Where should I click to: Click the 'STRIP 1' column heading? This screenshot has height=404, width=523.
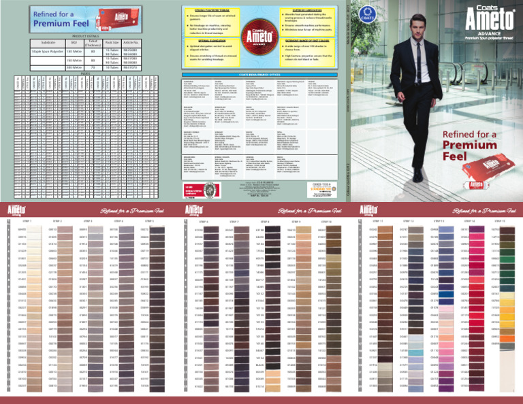click(x=27, y=221)
